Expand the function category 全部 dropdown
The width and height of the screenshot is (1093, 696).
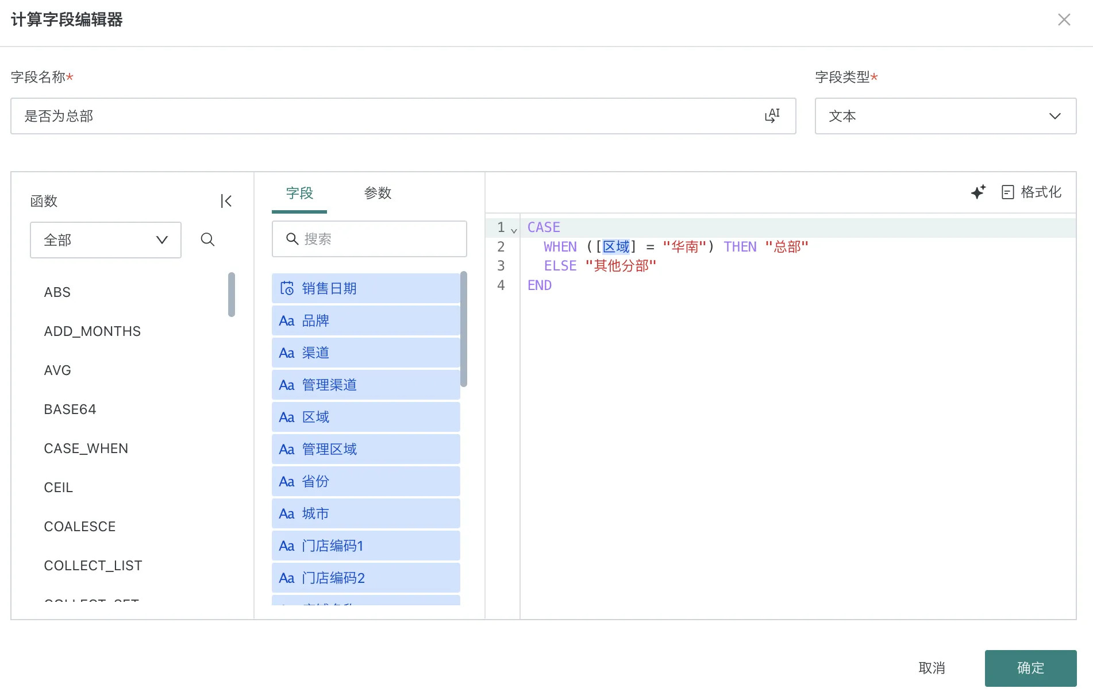106,240
